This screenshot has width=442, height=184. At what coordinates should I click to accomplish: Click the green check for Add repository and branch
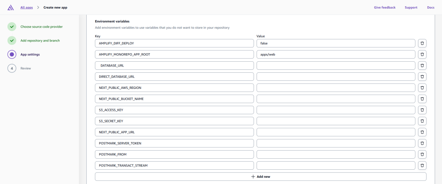pyautogui.click(x=12, y=40)
